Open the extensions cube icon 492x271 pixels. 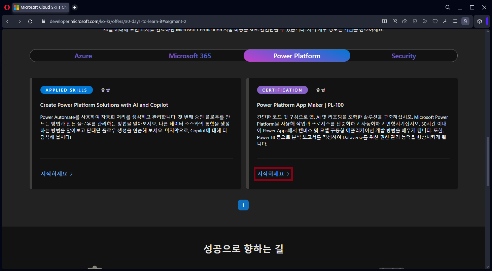click(479, 21)
